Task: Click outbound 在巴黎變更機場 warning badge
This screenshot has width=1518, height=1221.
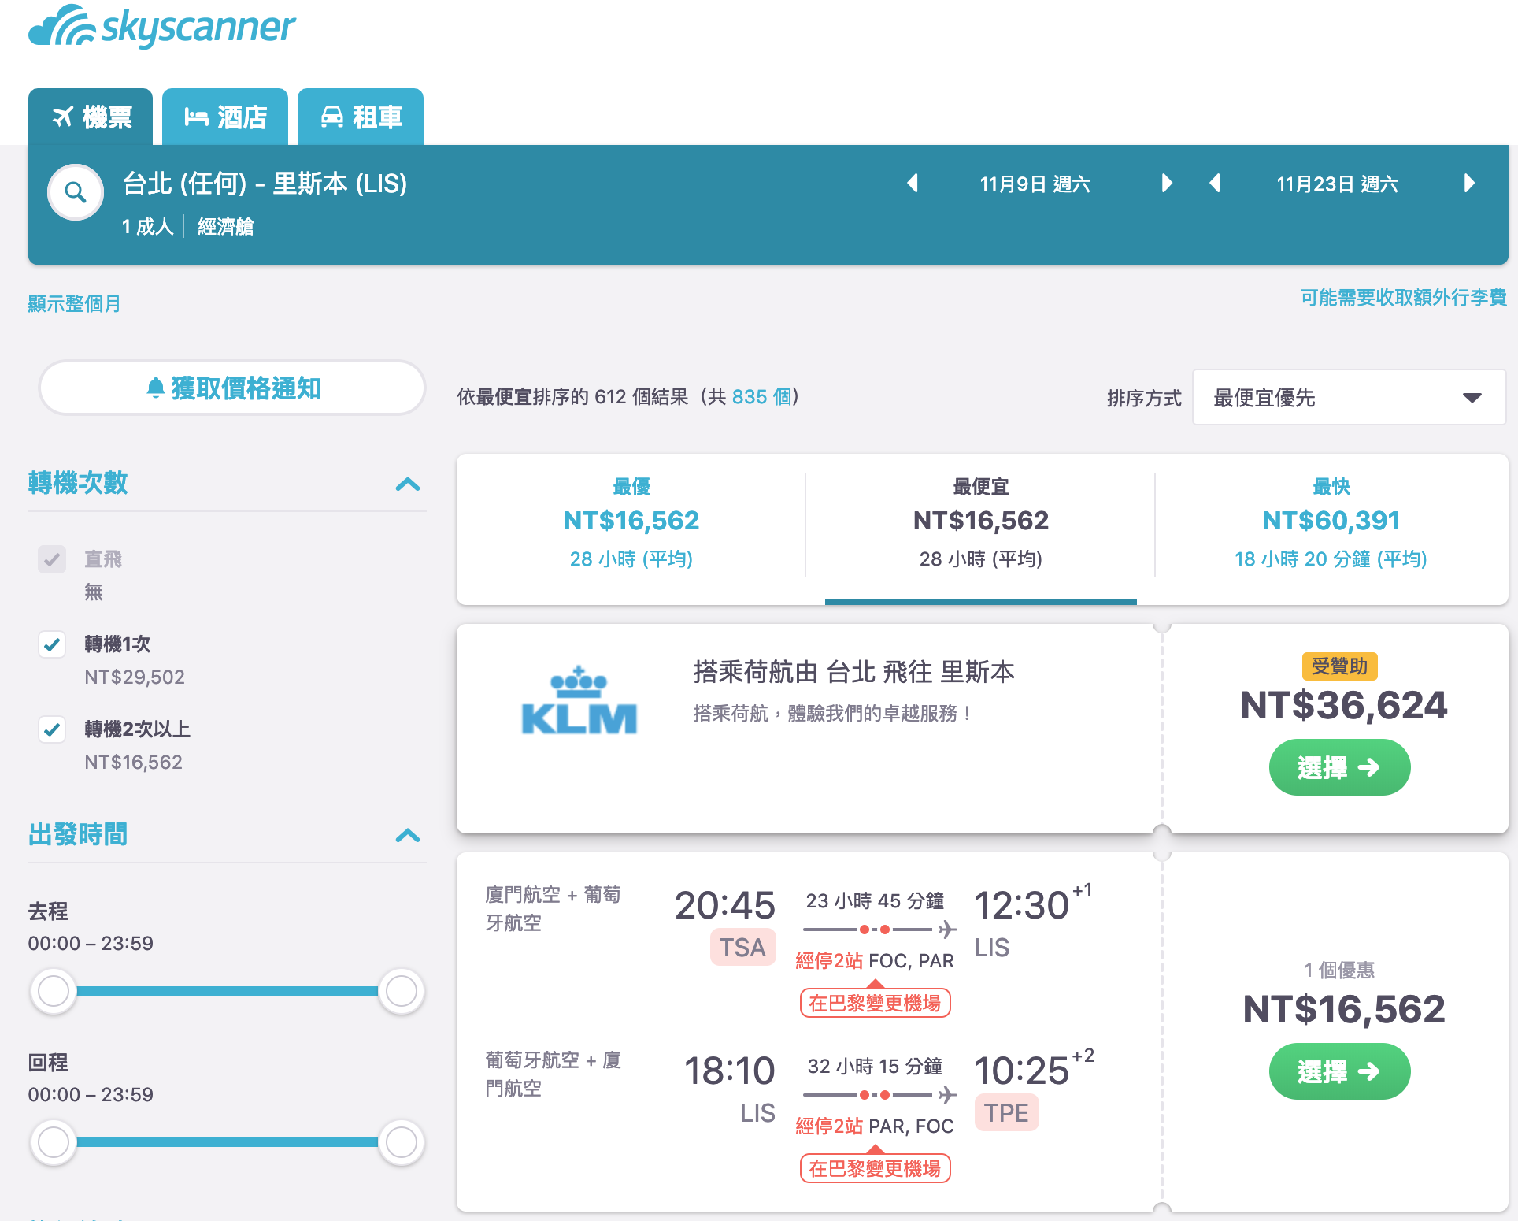Action: pyautogui.click(x=875, y=1003)
